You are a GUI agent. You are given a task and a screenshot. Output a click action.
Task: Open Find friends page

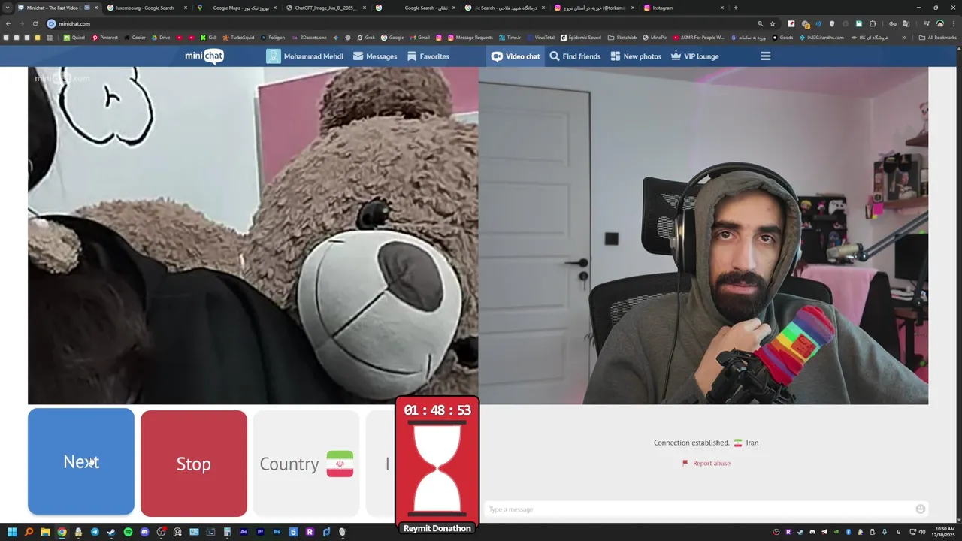[575, 56]
